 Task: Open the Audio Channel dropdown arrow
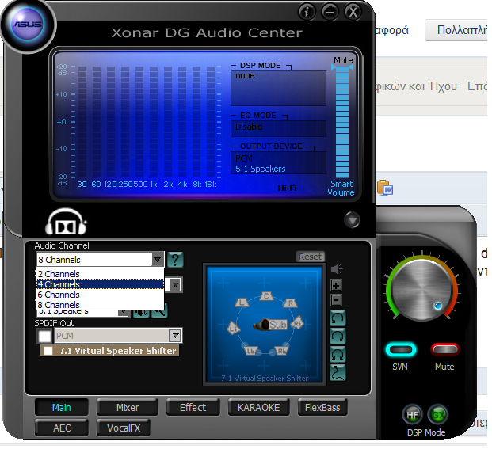(x=157, y=259)
